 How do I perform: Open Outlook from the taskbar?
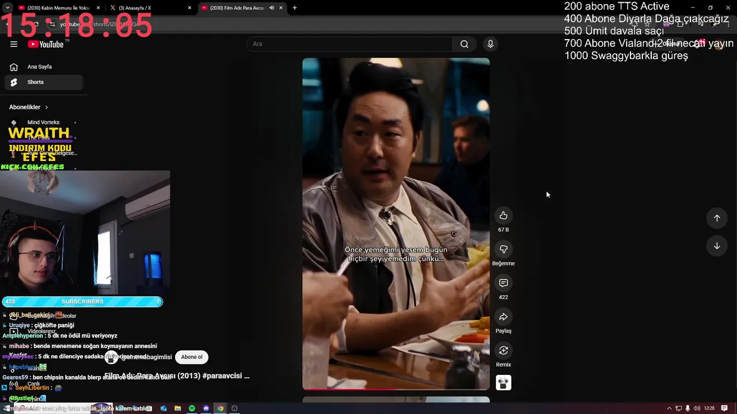164,408
